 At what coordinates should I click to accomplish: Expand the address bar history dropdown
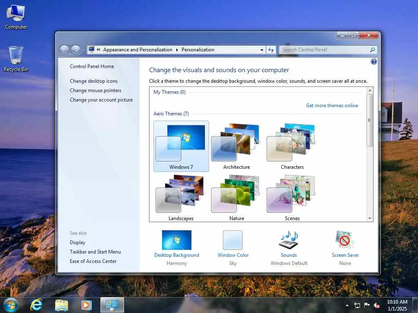[262, 50]
